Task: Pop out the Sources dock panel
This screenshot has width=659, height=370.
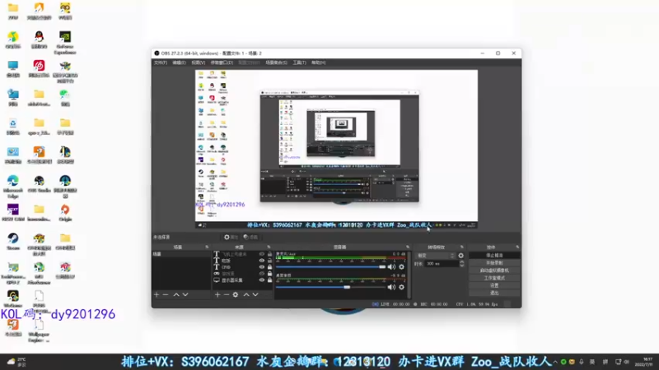Action: click(269, 247)
